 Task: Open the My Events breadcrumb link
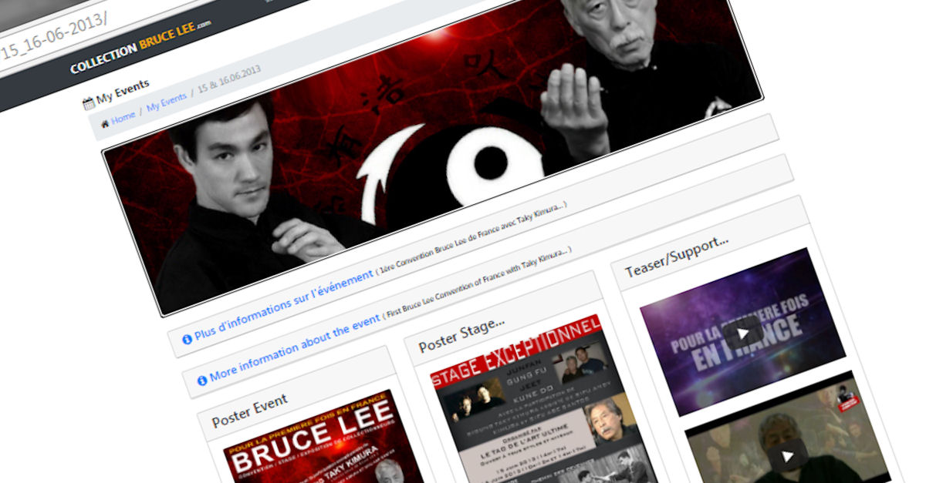point(167,102)
